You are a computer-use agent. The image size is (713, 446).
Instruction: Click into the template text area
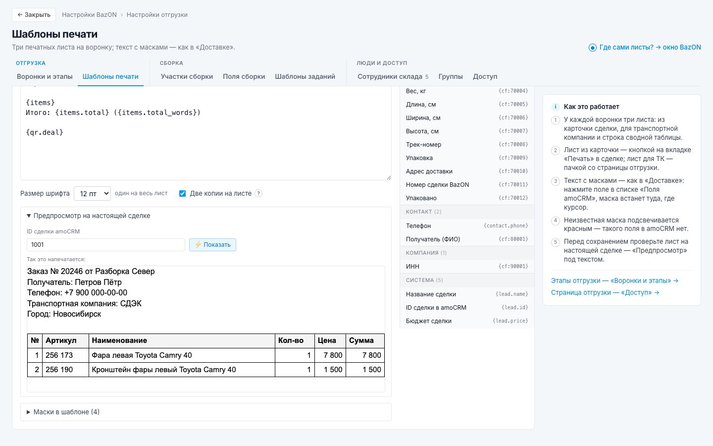206,134
